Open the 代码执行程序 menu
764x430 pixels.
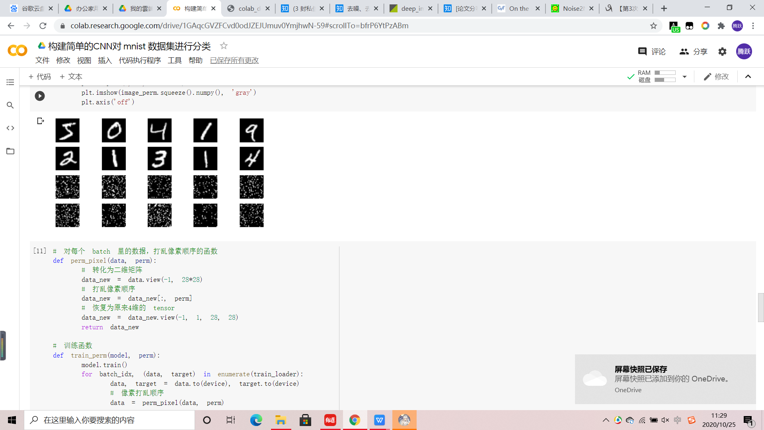[140, 60]
